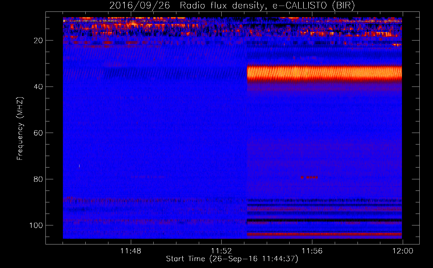Viewport: 433px width, 268px height.
Task: Click the 80 MHz frequency tick label
Action: coord(38,179)
